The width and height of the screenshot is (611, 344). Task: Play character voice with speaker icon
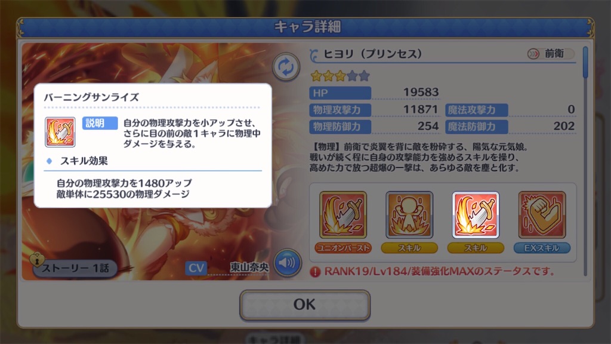tap(287, 263)
